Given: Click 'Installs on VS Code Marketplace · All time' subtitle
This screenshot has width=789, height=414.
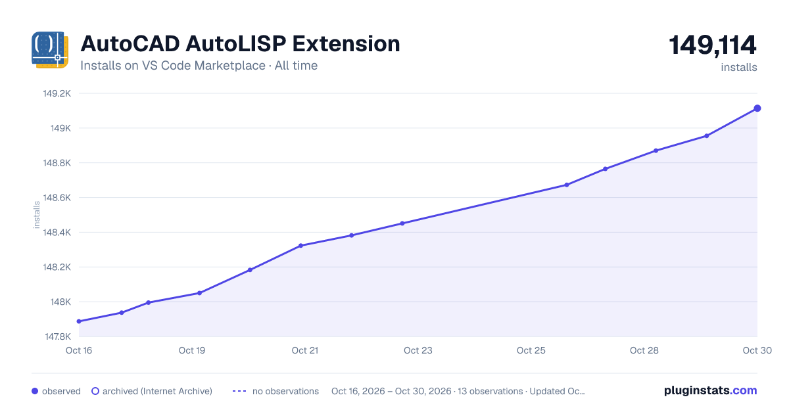Looking at the screenshot, I should [199, 66].
